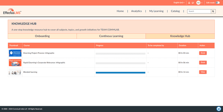Click the '00 hr 06 min' duration
The image size is (223, 112).
[184, 63]
